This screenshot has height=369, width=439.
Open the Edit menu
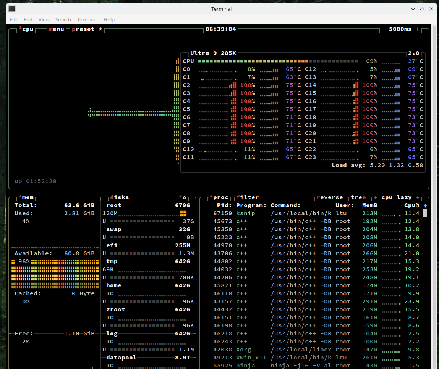(28, 19)
